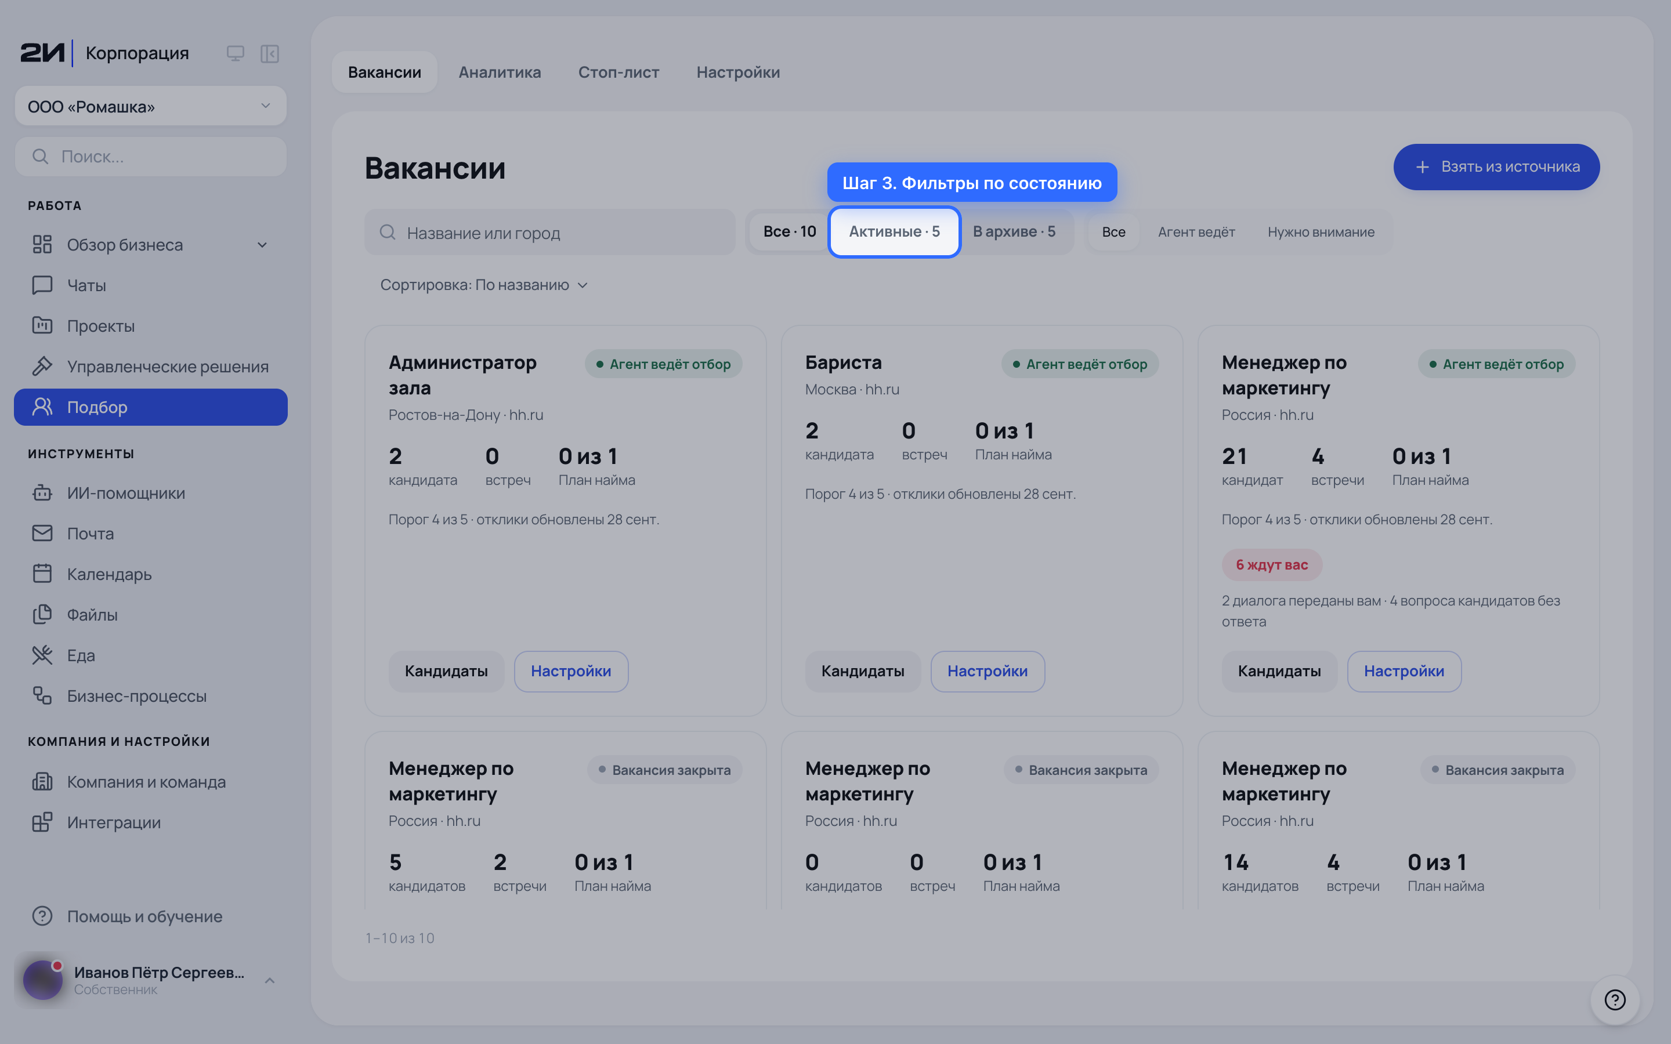The image size is (1671, 1044).
Task: Open Администратор зала vacancy title
Action: [462, 375]
